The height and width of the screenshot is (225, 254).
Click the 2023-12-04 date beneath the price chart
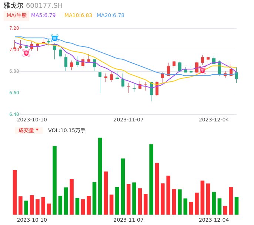tap(214, 120)
